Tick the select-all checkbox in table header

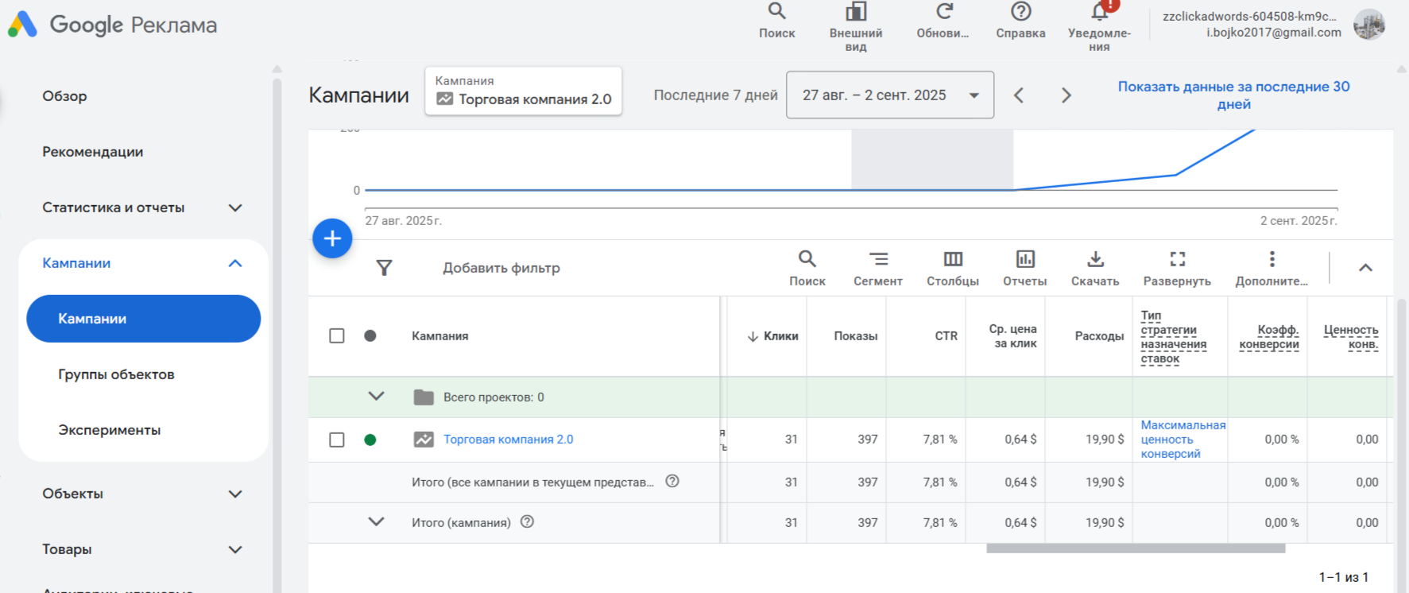337,335
